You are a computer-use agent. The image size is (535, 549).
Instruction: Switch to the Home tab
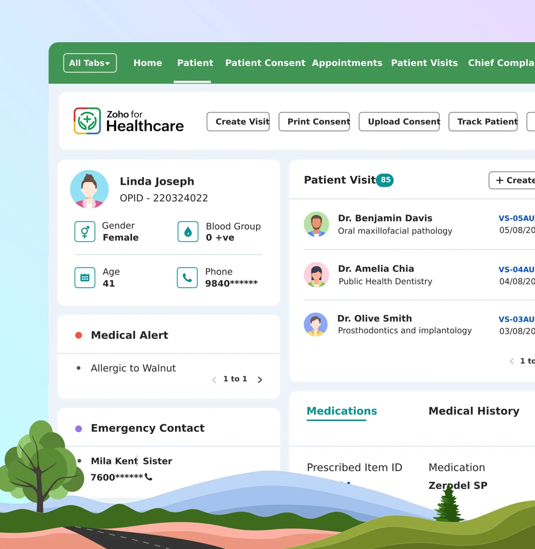point(147,63)
